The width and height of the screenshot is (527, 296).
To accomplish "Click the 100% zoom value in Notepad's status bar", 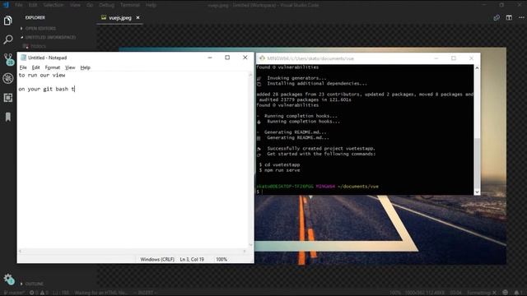I will click(x=222, y=260).
